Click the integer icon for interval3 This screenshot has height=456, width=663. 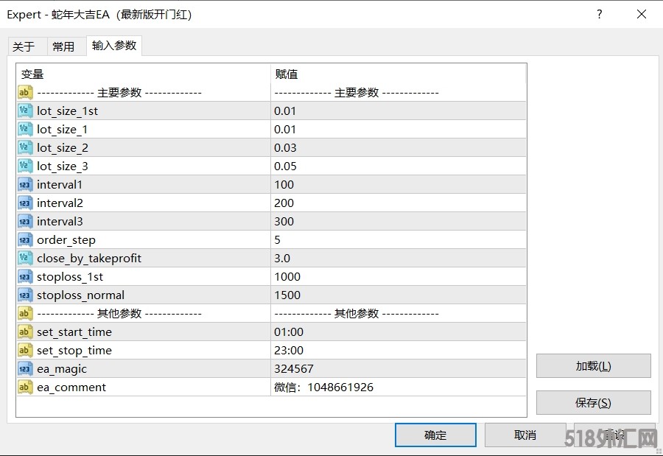pos(25,221)
